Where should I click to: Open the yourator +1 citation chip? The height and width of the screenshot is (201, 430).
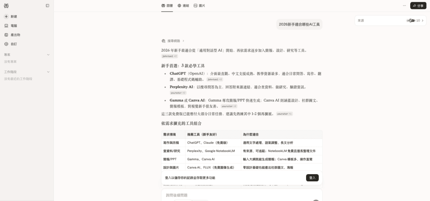285,114
